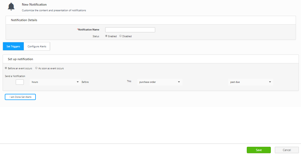Viewport: 301px width, 154px height.
Task: Click the required Notification Name label
Action: (x=88, y=30)
